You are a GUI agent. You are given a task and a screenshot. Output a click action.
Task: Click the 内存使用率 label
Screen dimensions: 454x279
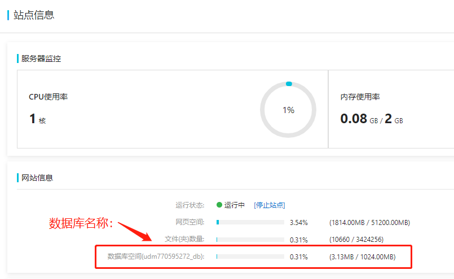point(360,97)
